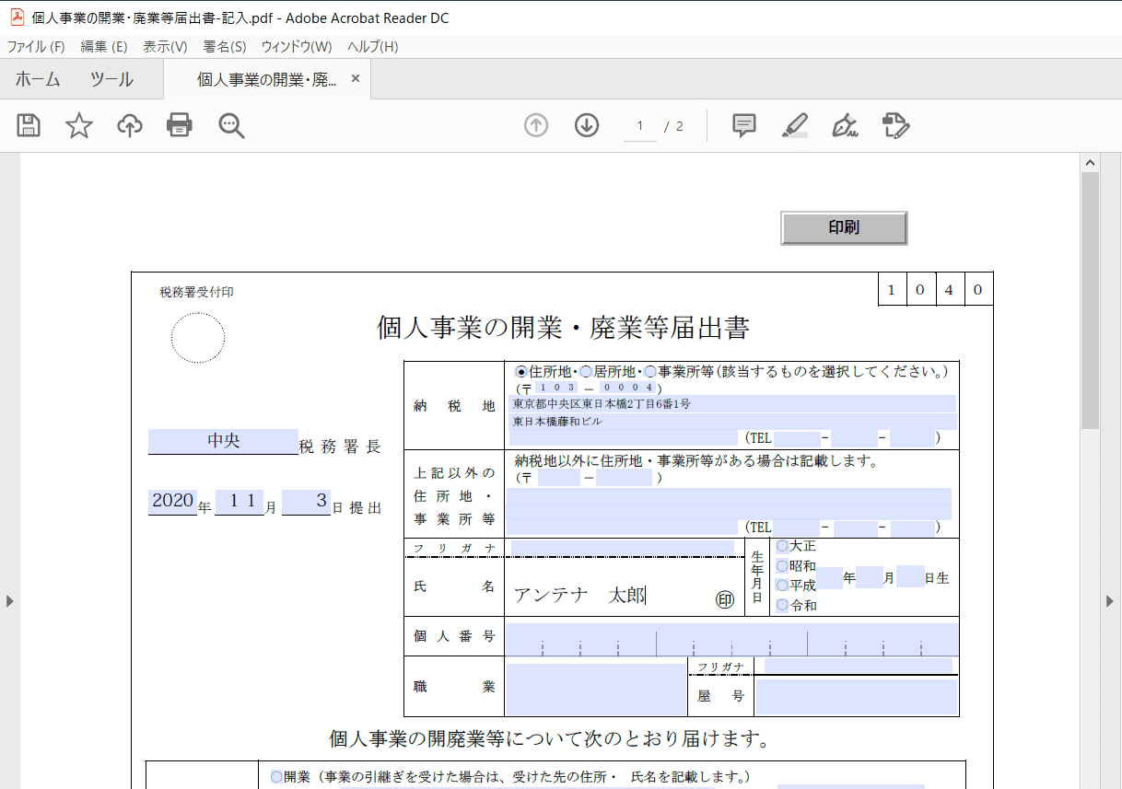Click the 職業 input field
1122x789 pixels.
(595, 689)
